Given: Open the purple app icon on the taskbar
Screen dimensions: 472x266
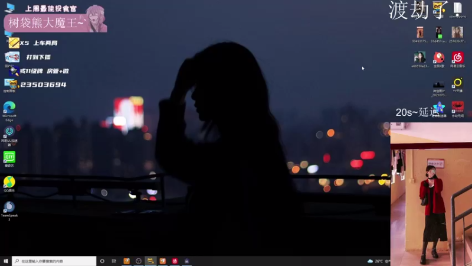Looking at the screenshot, I should [186, 261].
